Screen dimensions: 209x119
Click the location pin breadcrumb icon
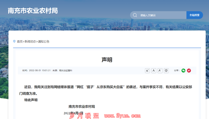click(x=14, y=41)
